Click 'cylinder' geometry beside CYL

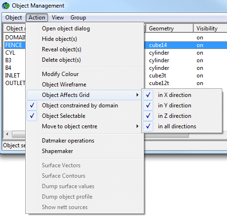tap(159, 53)
